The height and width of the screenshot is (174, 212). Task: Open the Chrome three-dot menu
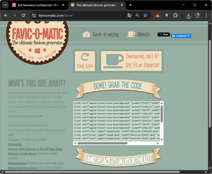coord(206,15)
